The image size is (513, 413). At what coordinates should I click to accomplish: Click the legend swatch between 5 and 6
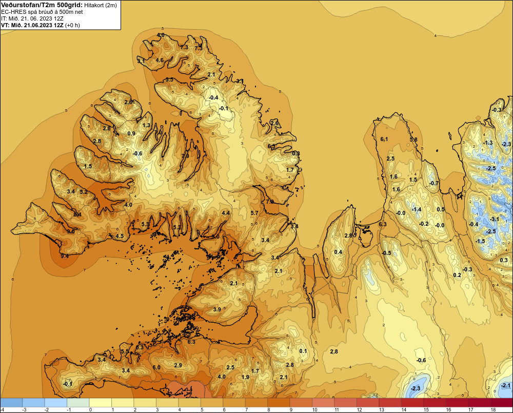212,403
